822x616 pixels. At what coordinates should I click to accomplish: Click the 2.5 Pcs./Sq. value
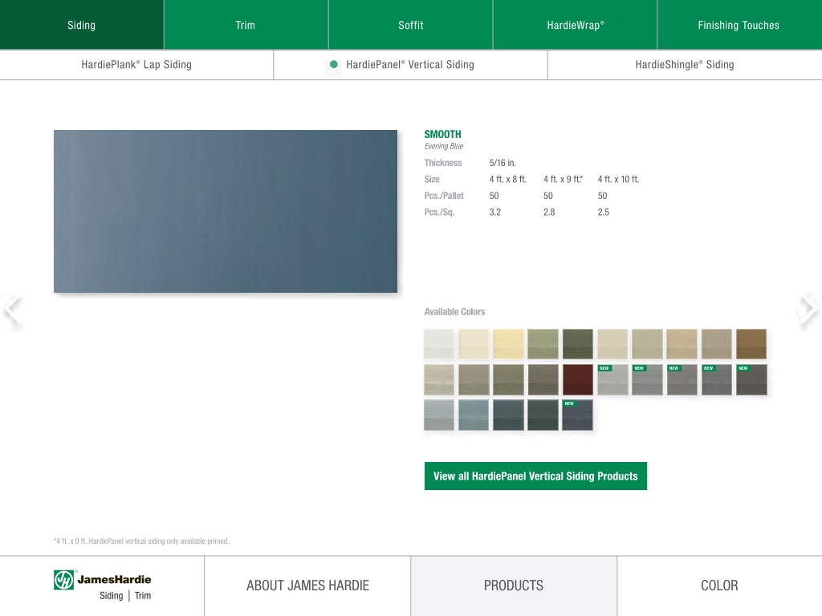604,212
